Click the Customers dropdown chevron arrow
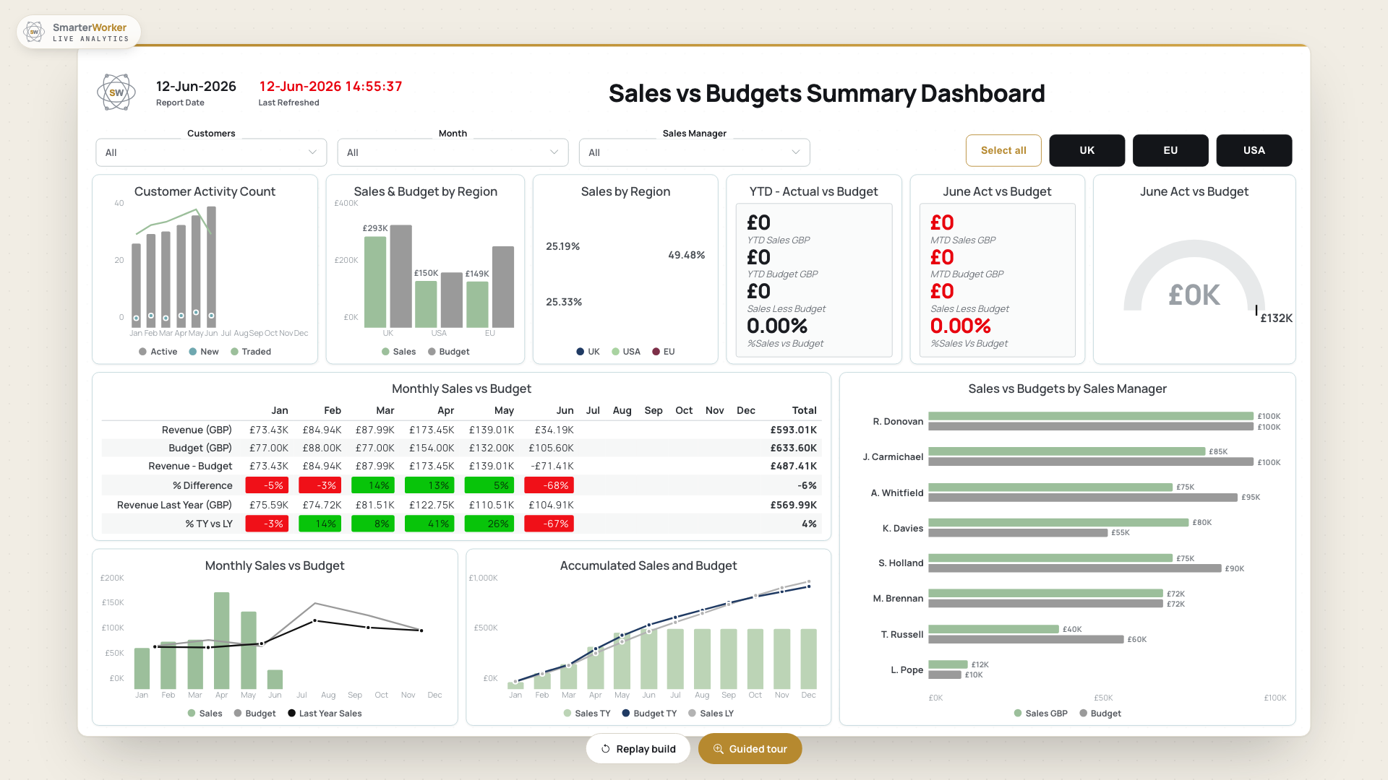 click(312, 152)
